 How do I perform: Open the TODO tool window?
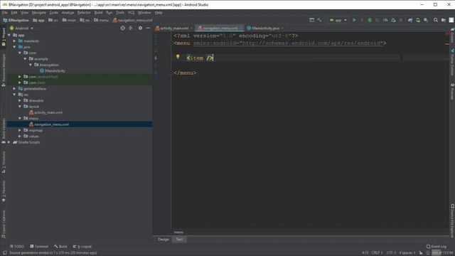point(16,247)
